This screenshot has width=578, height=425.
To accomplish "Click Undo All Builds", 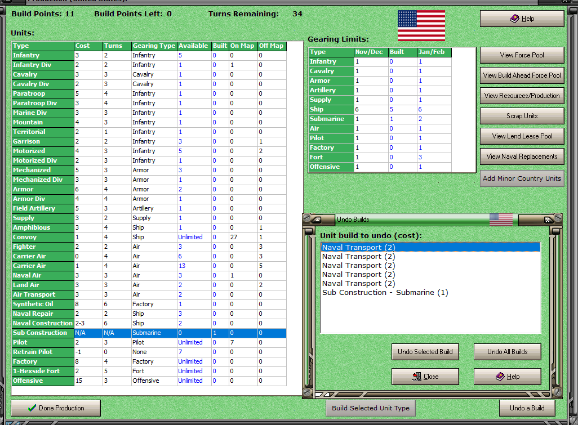I will pyautogui.click(x=507, y=352).
